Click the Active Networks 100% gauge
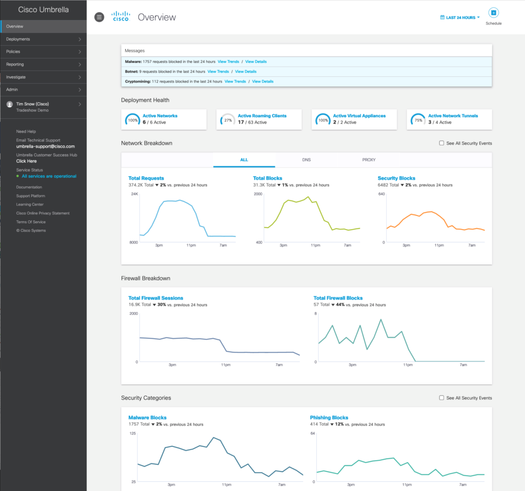 tap(133, 120)
